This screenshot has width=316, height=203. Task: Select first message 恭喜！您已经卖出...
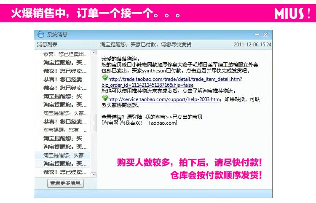click(65, 54)
